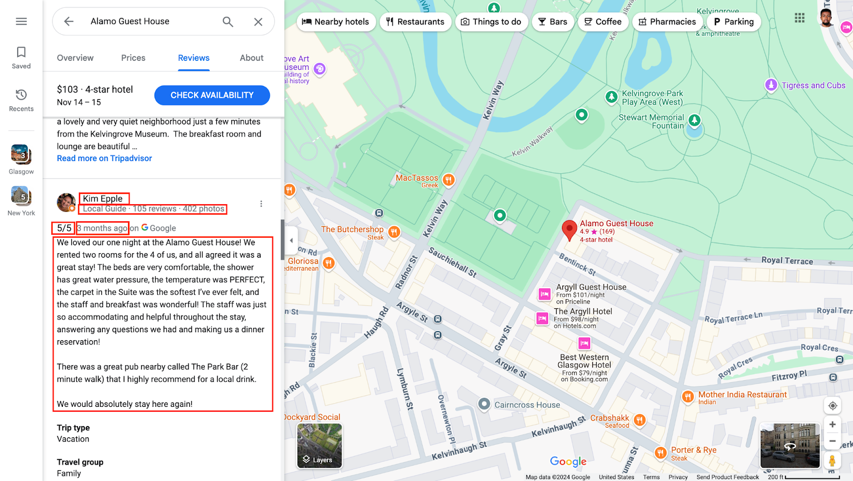Image resolution: width=853 pixels, height=481 pixels.
Task: Collapse the side panel arrow
Action: tap(291, 240)
